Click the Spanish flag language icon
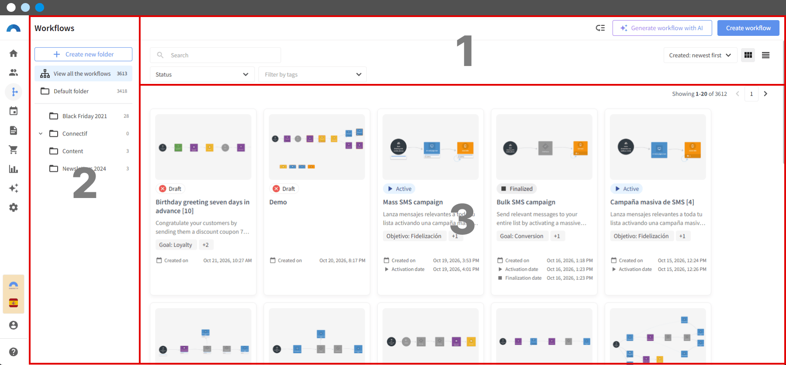The height and width of the screenshot is (365, 786). pos(14,303)
